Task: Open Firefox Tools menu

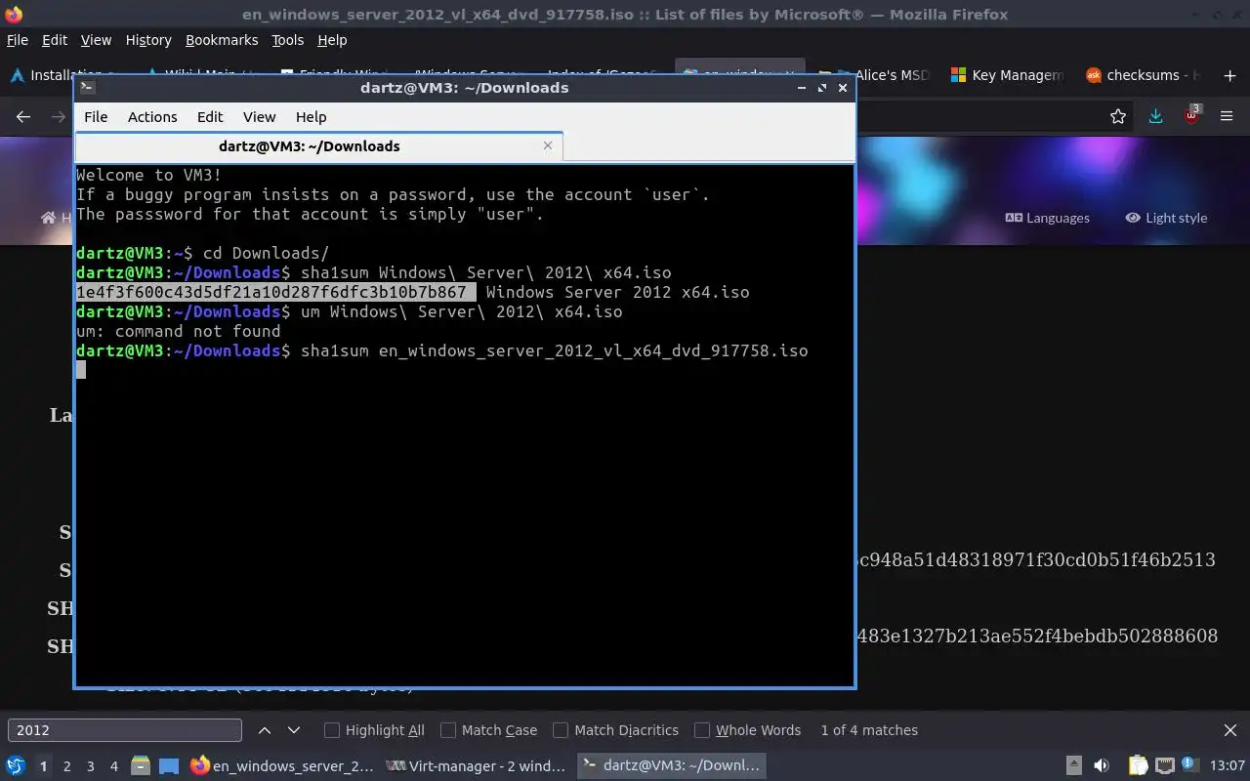Action: [x=288, y=40]
